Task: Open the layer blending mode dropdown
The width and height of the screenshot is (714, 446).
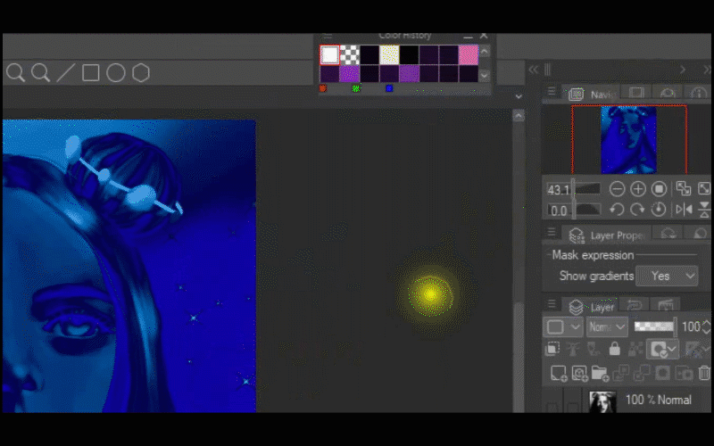Action: [607, 327]
